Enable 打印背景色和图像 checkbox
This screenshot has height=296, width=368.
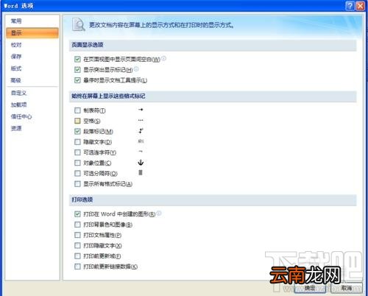(77, 225)
